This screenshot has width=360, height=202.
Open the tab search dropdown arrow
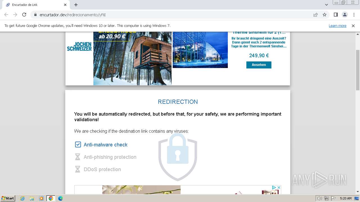pyautogui.click(x=326, y=5)
